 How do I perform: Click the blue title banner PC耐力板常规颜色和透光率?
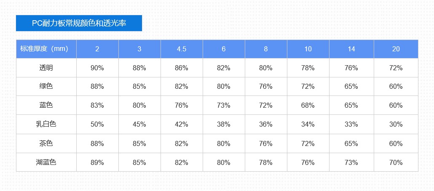click(x=79, y=23)
